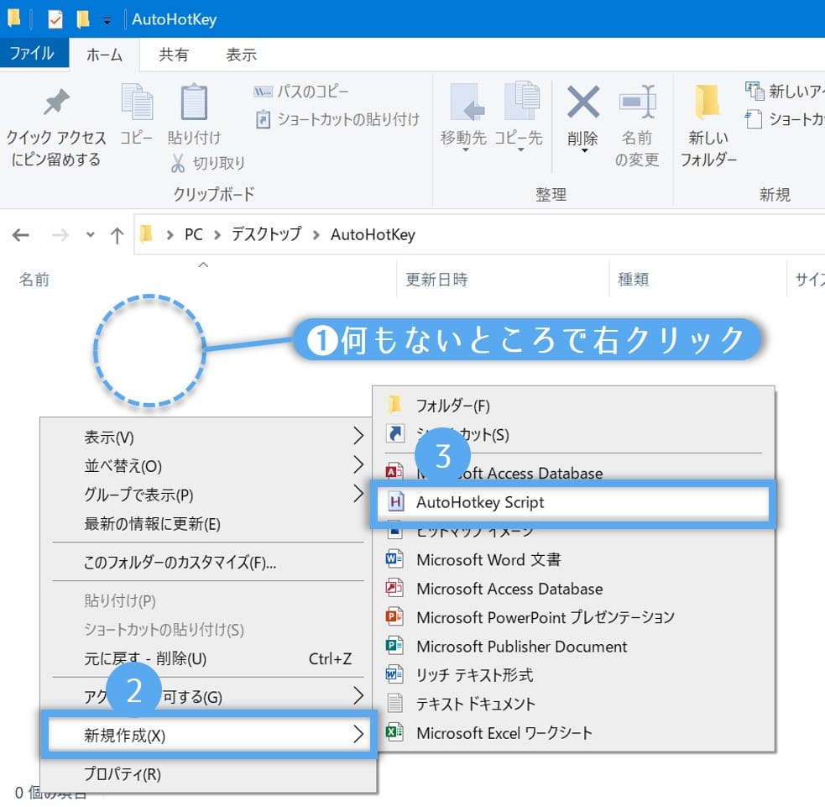Click 新しいフォルダー (New folder) ribbon icon
The height and width of the screenshot is (807, 825).
(708, 102)
